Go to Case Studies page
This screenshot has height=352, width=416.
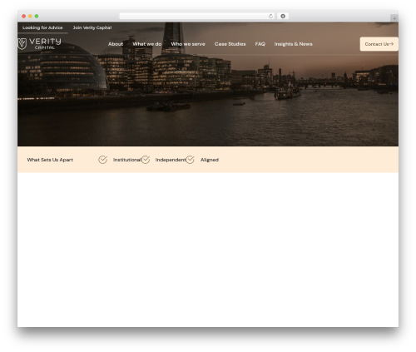(230, 44)
